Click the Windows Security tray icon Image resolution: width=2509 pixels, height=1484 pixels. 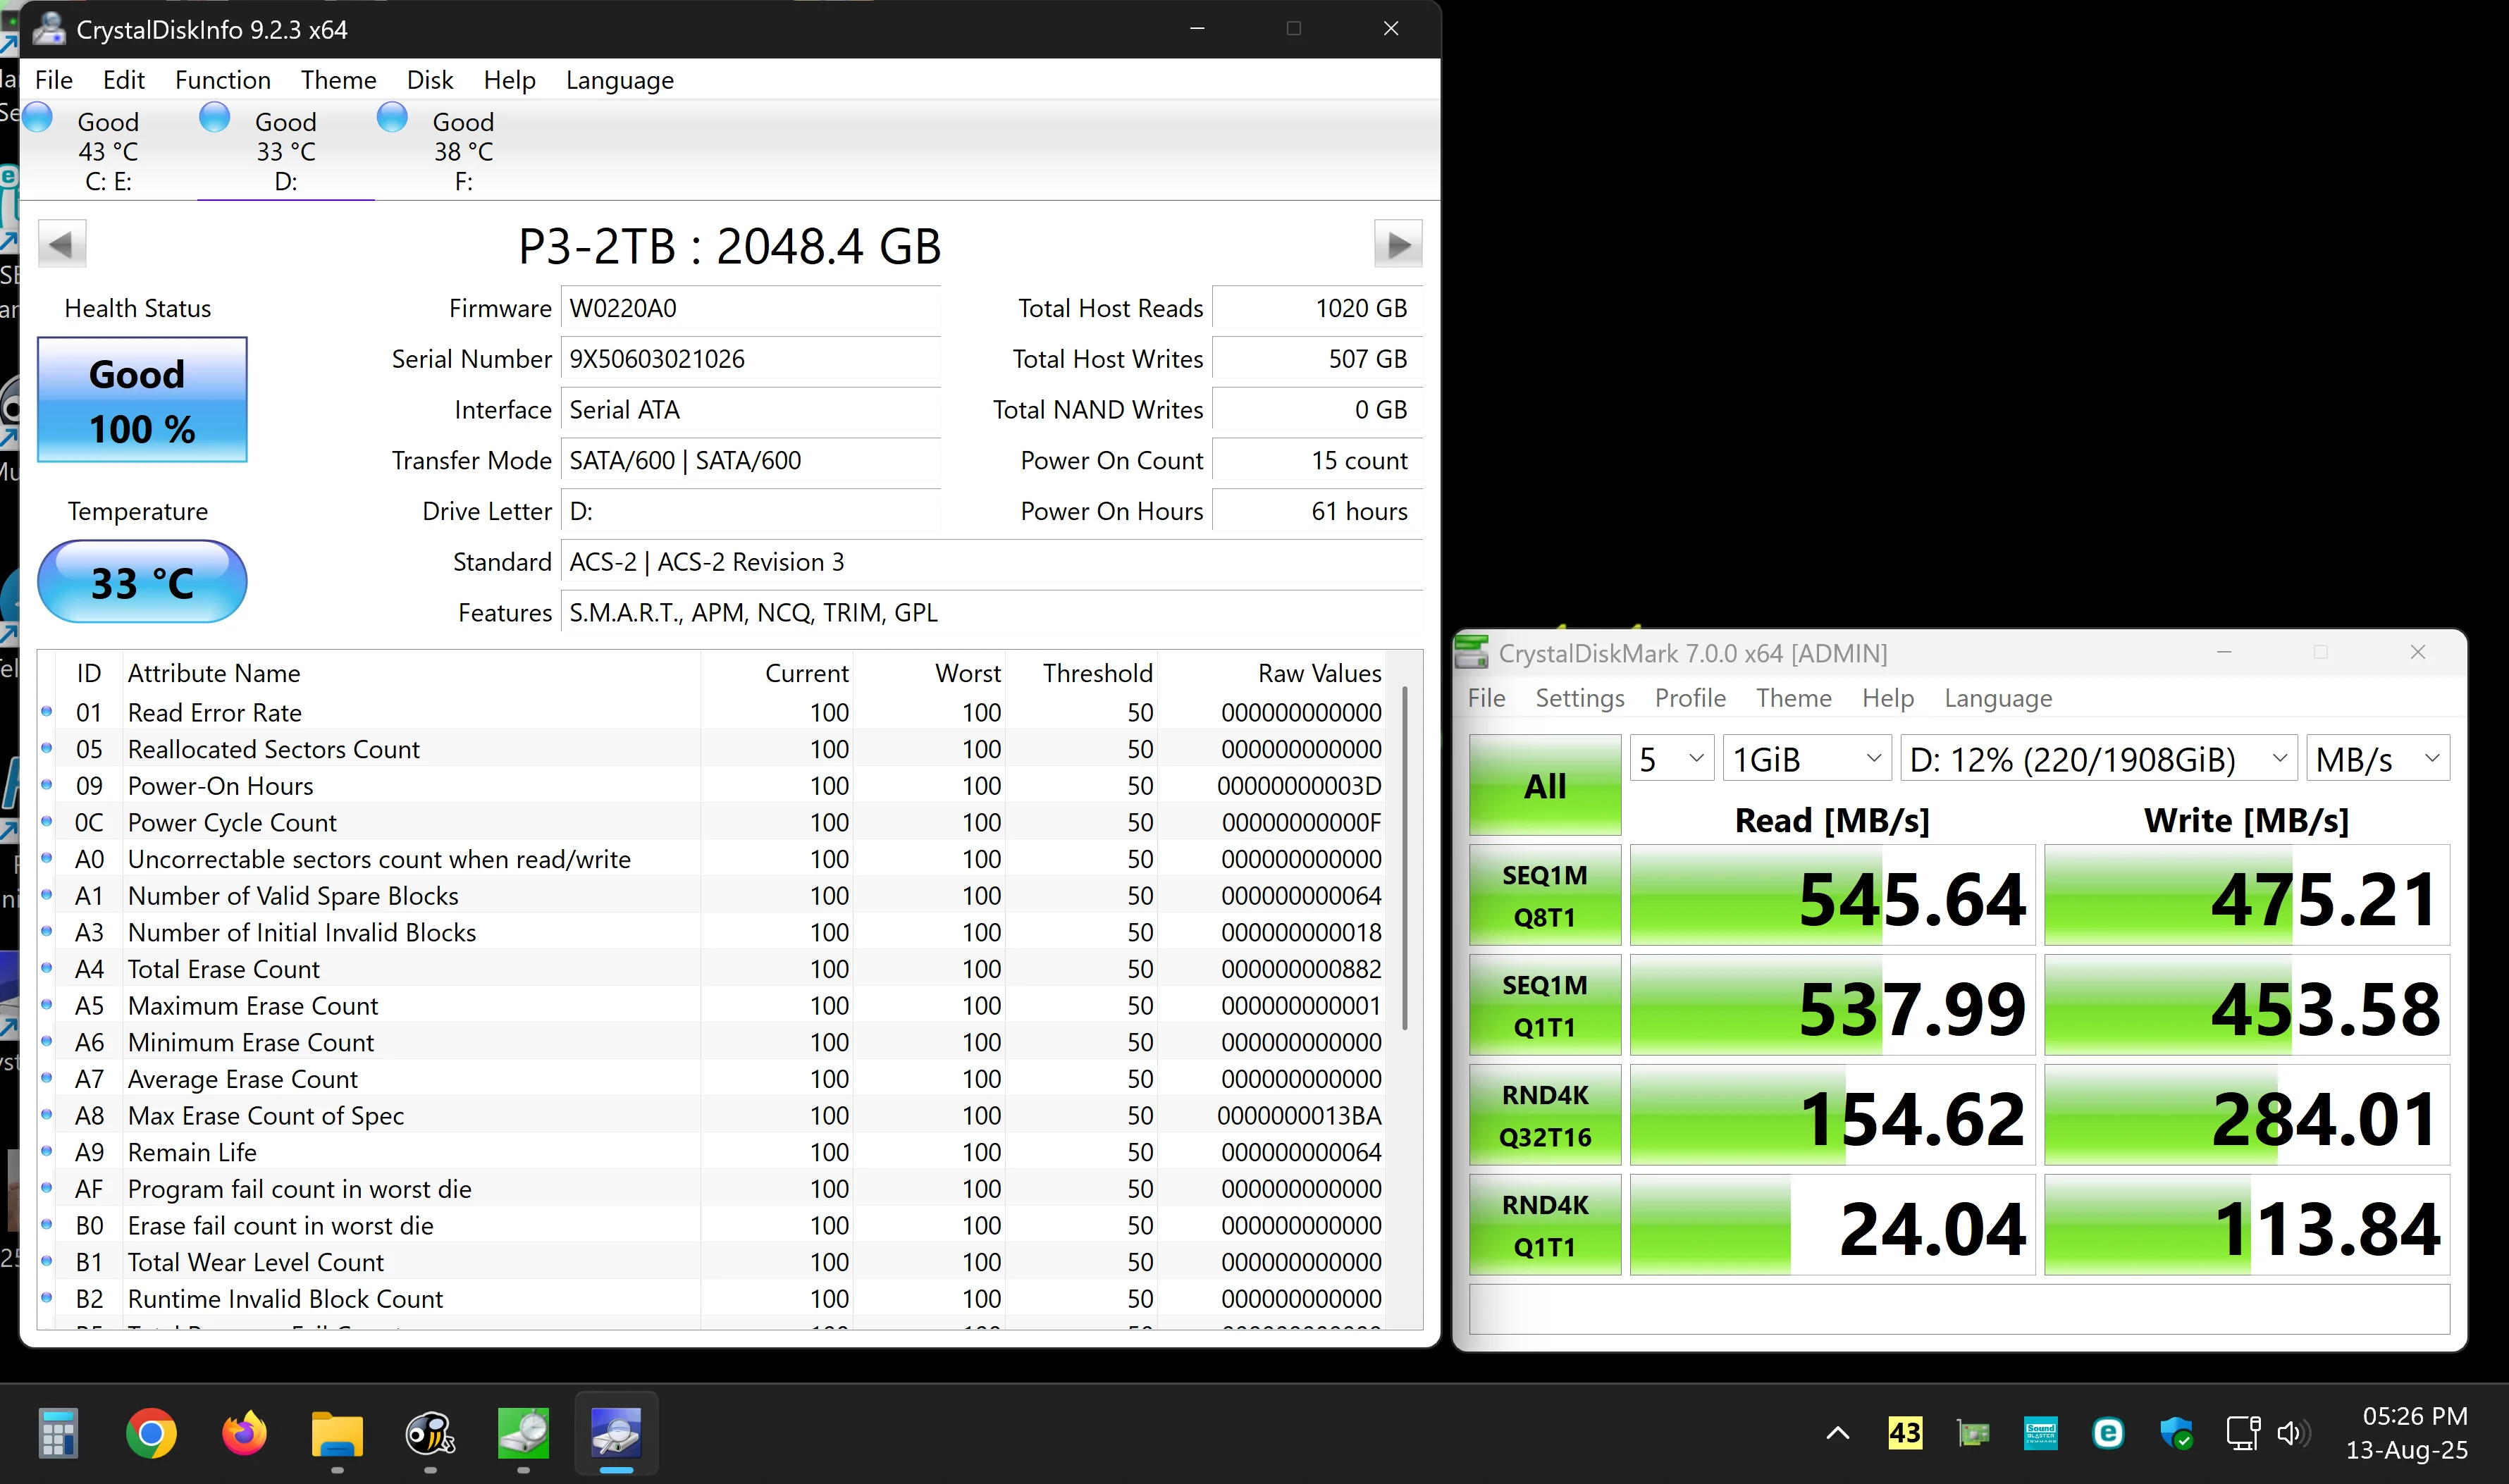point(2176,1433)
